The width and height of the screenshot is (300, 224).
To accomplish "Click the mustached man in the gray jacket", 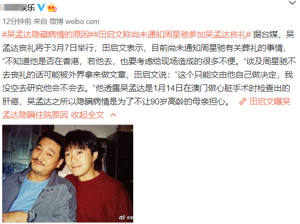I will (x=36, y=179).
